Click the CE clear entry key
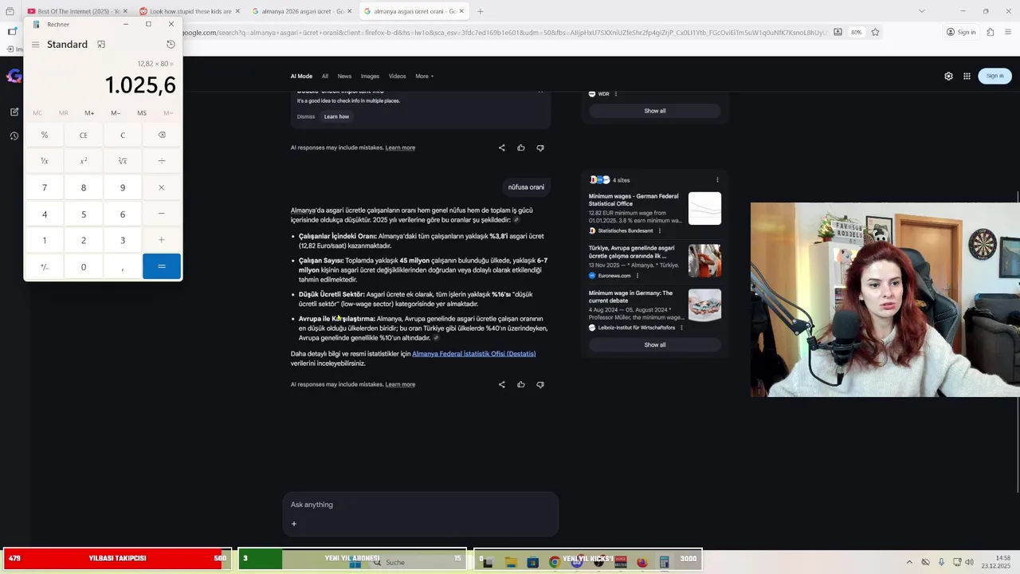Image resolution: width=1020 pixels, height=574 pixels. [x=84, y=135]
